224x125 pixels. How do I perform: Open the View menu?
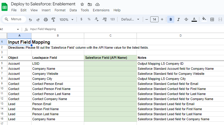[34, 10]
